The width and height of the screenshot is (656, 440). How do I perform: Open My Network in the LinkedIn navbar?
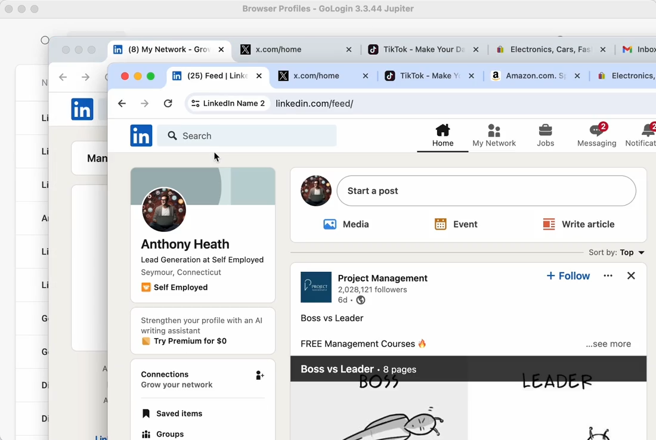pyautogui.click(x=494, y=135)
